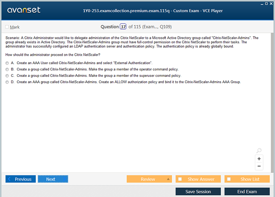The height and width of the screenshot is (197, 275).
Task: Choose radio button for answer C
Action: [7, 76]
